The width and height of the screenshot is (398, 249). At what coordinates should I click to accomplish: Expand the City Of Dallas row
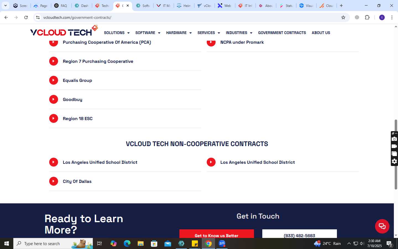pos(125,181)
